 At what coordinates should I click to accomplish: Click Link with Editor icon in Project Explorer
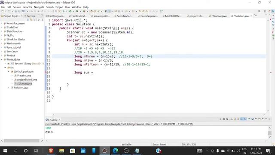[31, 20]
